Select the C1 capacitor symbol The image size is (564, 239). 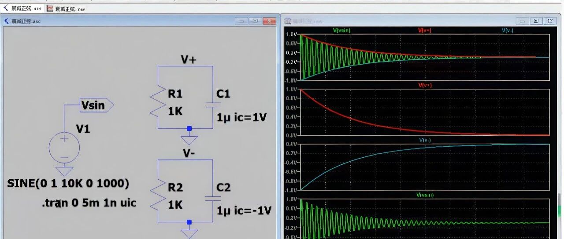[213, 105]
